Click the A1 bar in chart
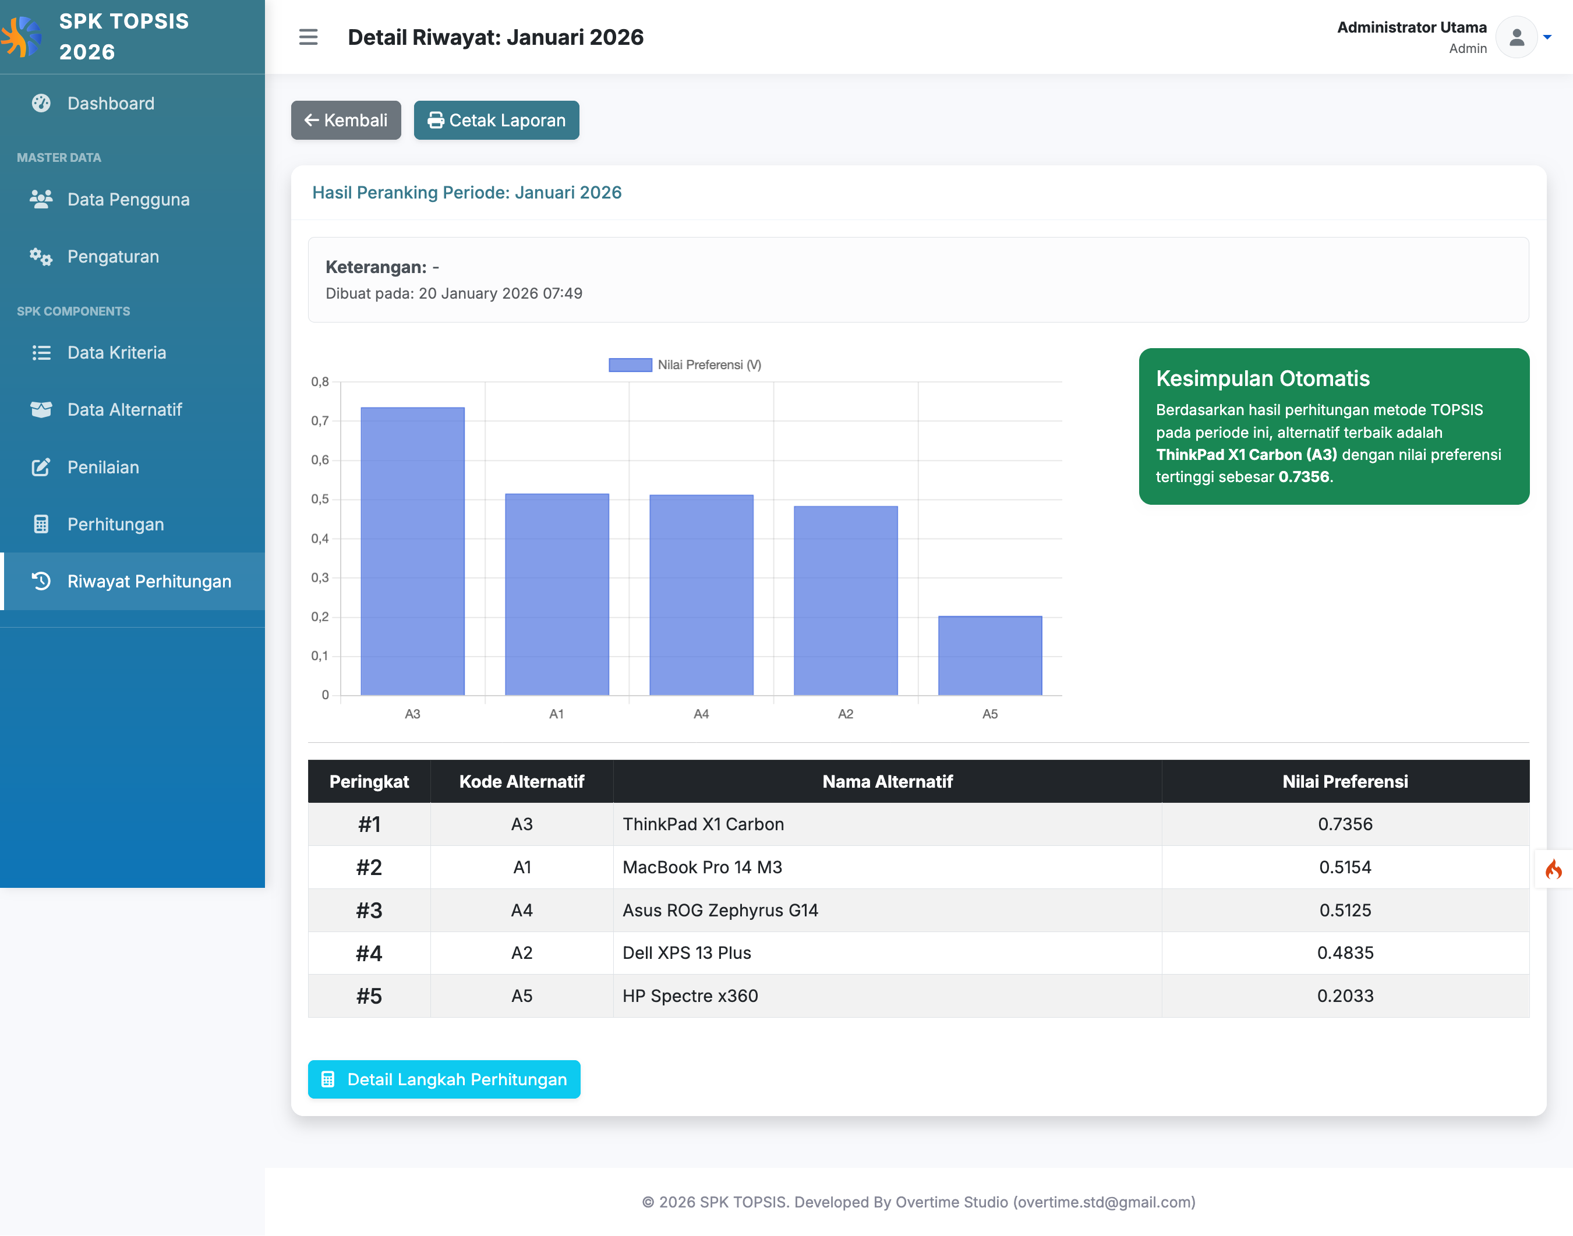The image size is (1573, 1236). [557, 595]
